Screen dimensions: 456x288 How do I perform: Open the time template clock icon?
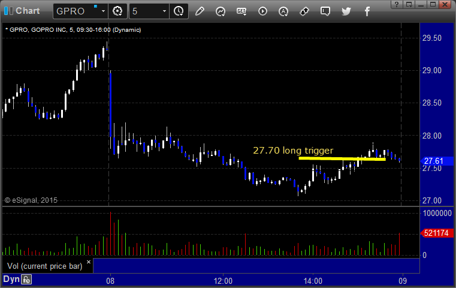click(179, 11)
